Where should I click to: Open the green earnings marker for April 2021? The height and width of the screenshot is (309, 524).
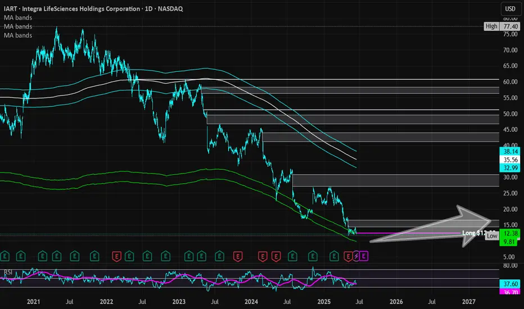point(56,256)
